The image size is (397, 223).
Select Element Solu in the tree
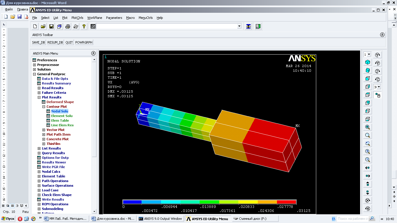click(x=62, y=116)
